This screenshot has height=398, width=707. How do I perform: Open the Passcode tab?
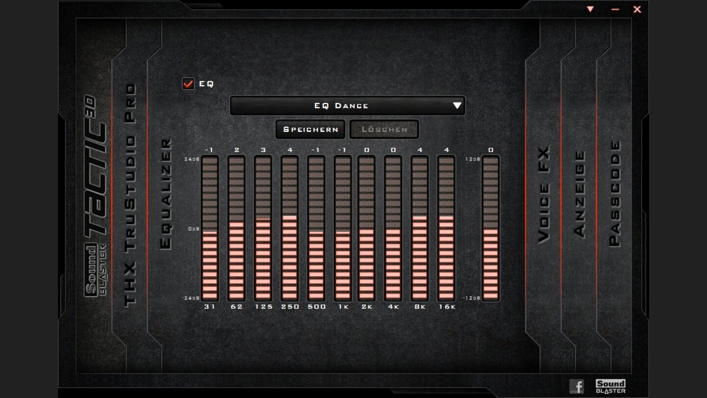(615, 194)
